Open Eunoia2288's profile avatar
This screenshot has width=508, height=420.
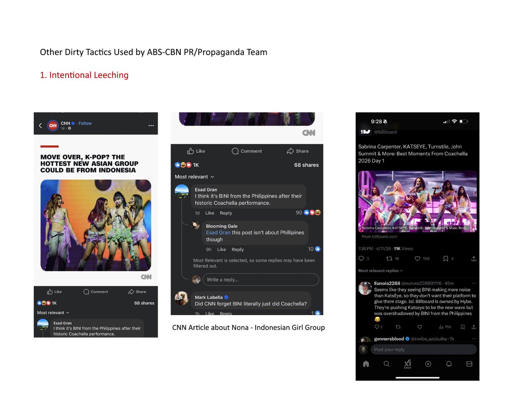(365, 288)
